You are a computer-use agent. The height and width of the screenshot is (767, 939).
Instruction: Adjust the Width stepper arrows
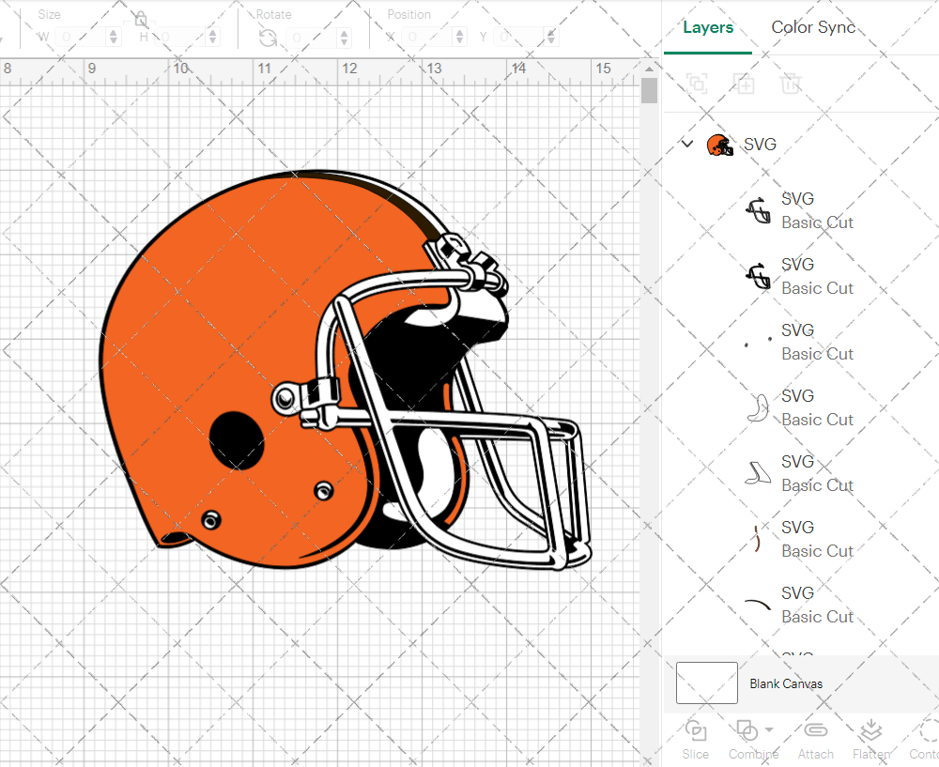pos(114,38)
